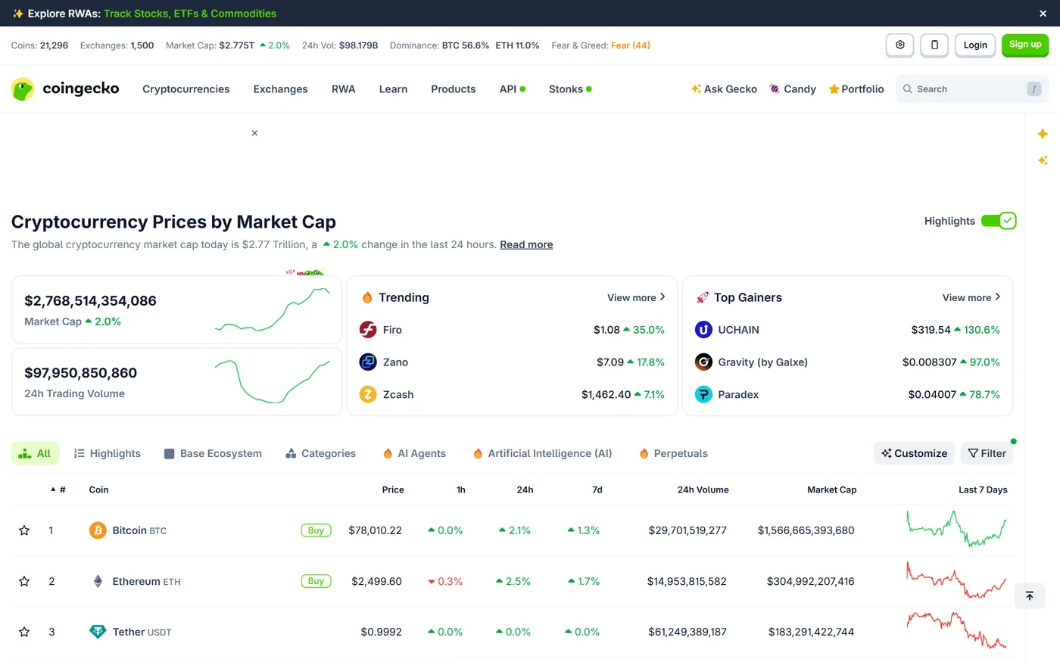The image size is (1060, 662).
Task: Click the Zano coin icon in Trending
Action: [368, 362]
